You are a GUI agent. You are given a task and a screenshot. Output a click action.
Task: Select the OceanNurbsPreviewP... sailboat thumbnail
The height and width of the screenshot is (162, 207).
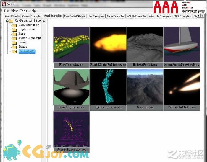[x=182, y=44]
